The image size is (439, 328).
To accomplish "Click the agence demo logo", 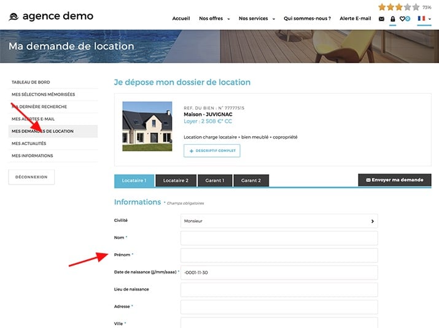I will [x=51, y=17].
